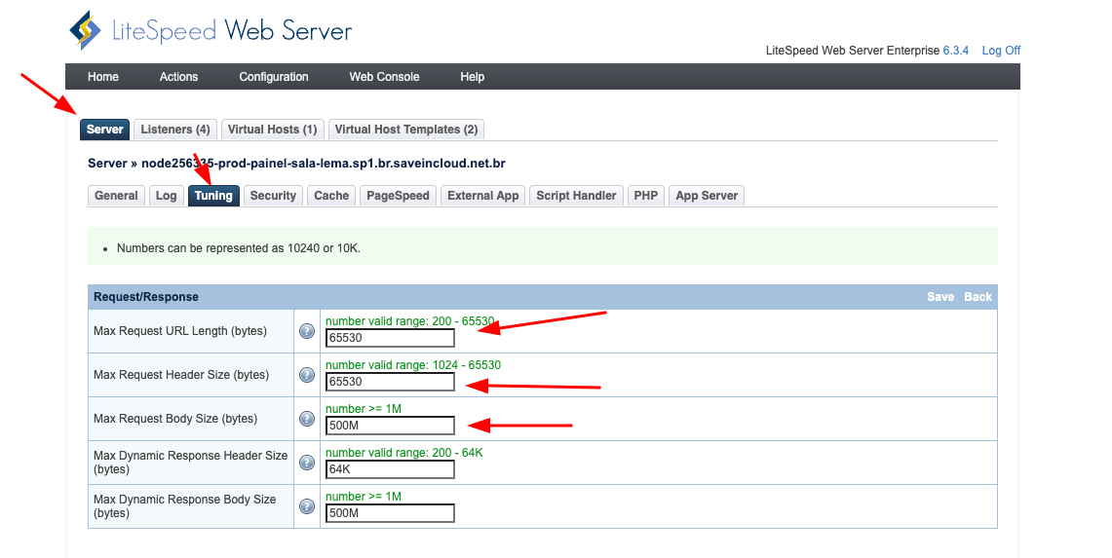Image resolution: width=1112 pixels, height=558 pixels.
Task: Switch to Virtual Host Templates (2) tab
Action: click(406, 130)
